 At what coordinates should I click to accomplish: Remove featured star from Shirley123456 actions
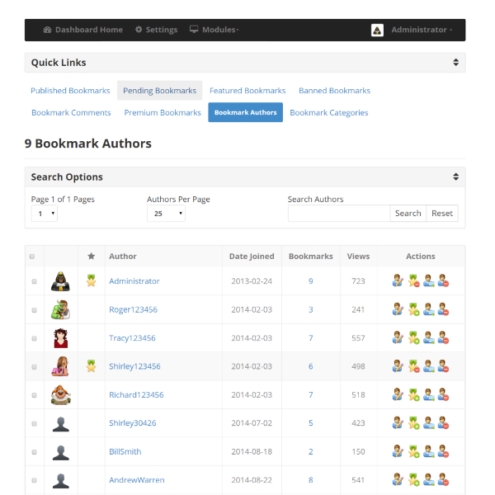tap(413, 365)
